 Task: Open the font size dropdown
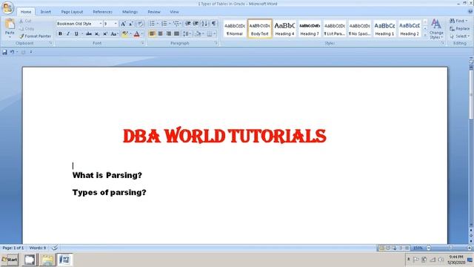116,24
